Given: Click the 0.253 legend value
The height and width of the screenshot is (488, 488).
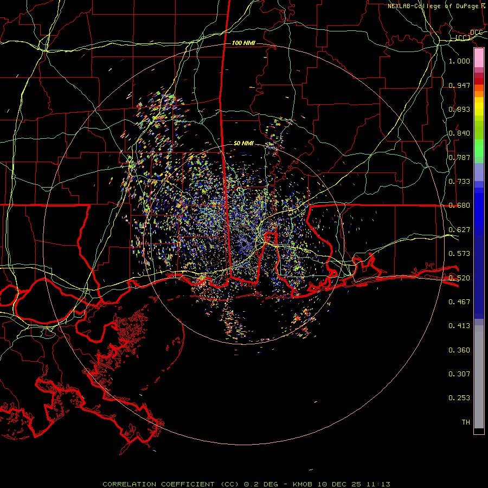Looking at the screenshot, I should [459, 398].
